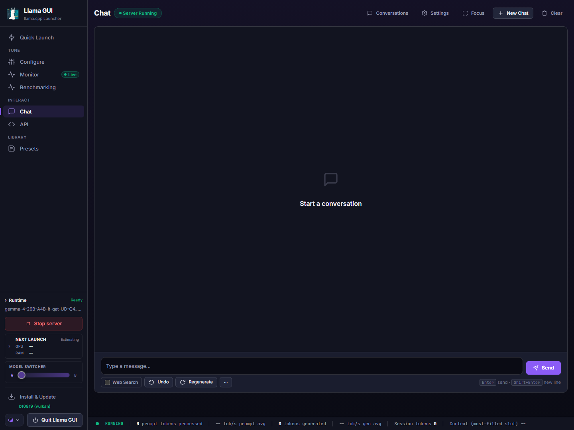Open Install & Update via download icon

(12, 397)
